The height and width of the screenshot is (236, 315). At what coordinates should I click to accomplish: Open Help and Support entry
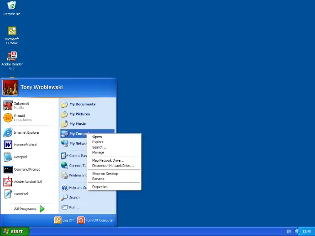74,188
